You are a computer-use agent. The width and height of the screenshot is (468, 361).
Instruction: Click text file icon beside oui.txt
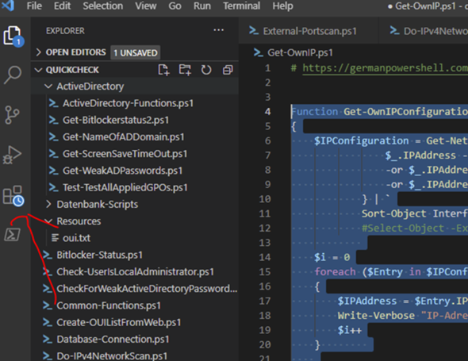pos(55,238)
